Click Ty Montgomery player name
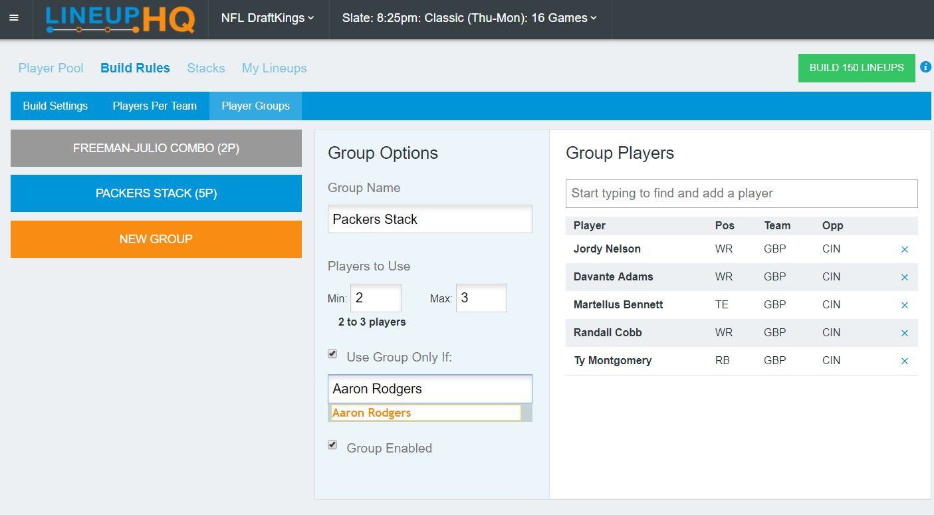This screenshot has width=934, height=515. 612,361
